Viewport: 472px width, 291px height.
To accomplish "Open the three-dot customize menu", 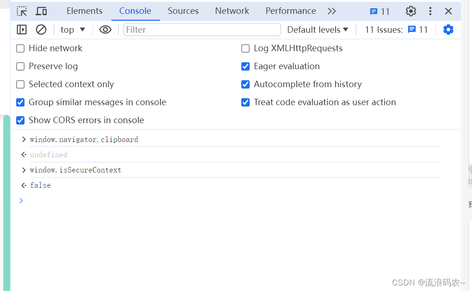I will [x=430, y=11].
